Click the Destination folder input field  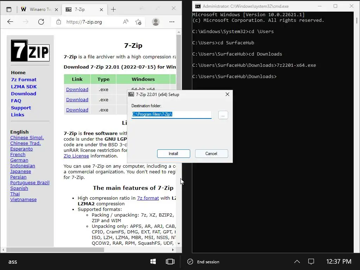[172, 115]
